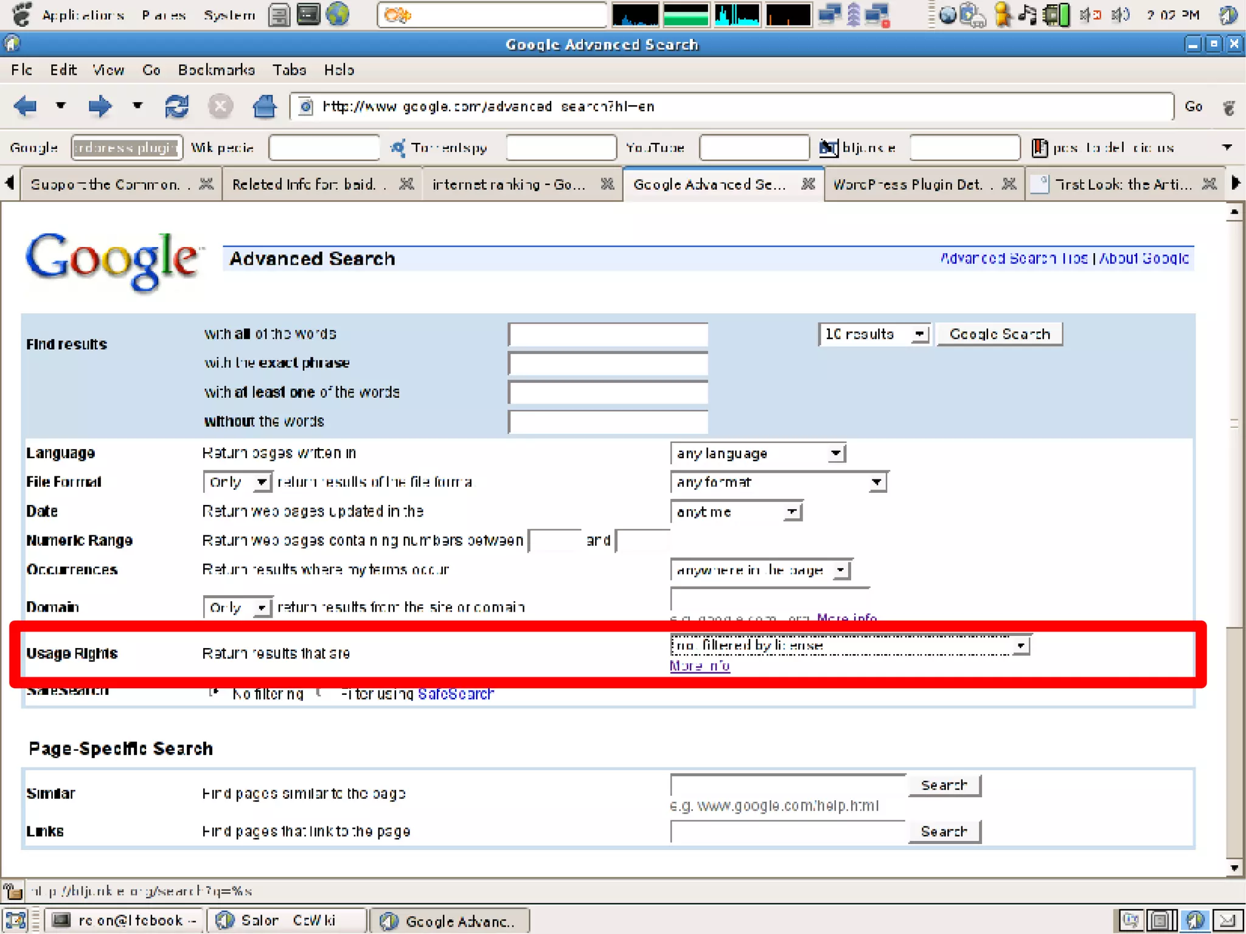This screenshot has height=934, width=1246.
Task: Open the Bookmarks menu
Action: point(216,70)
